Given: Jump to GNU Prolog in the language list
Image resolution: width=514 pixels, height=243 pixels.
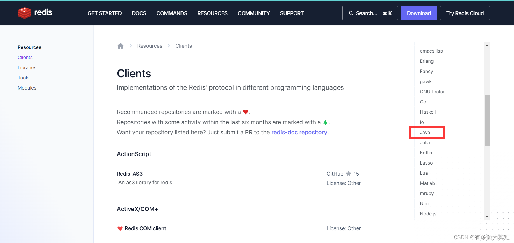Looking at the screenshot, I should point(433,92).
